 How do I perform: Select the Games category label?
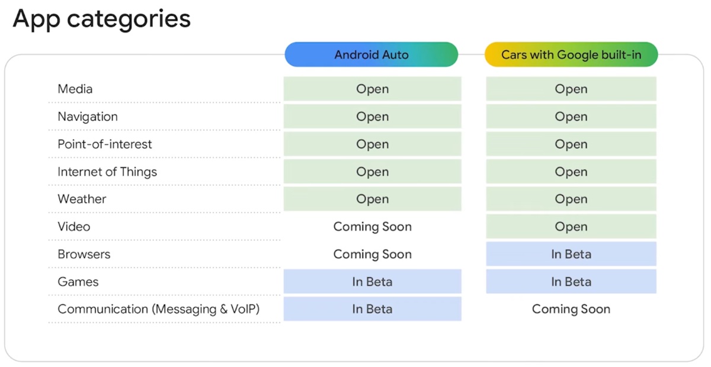78,282
